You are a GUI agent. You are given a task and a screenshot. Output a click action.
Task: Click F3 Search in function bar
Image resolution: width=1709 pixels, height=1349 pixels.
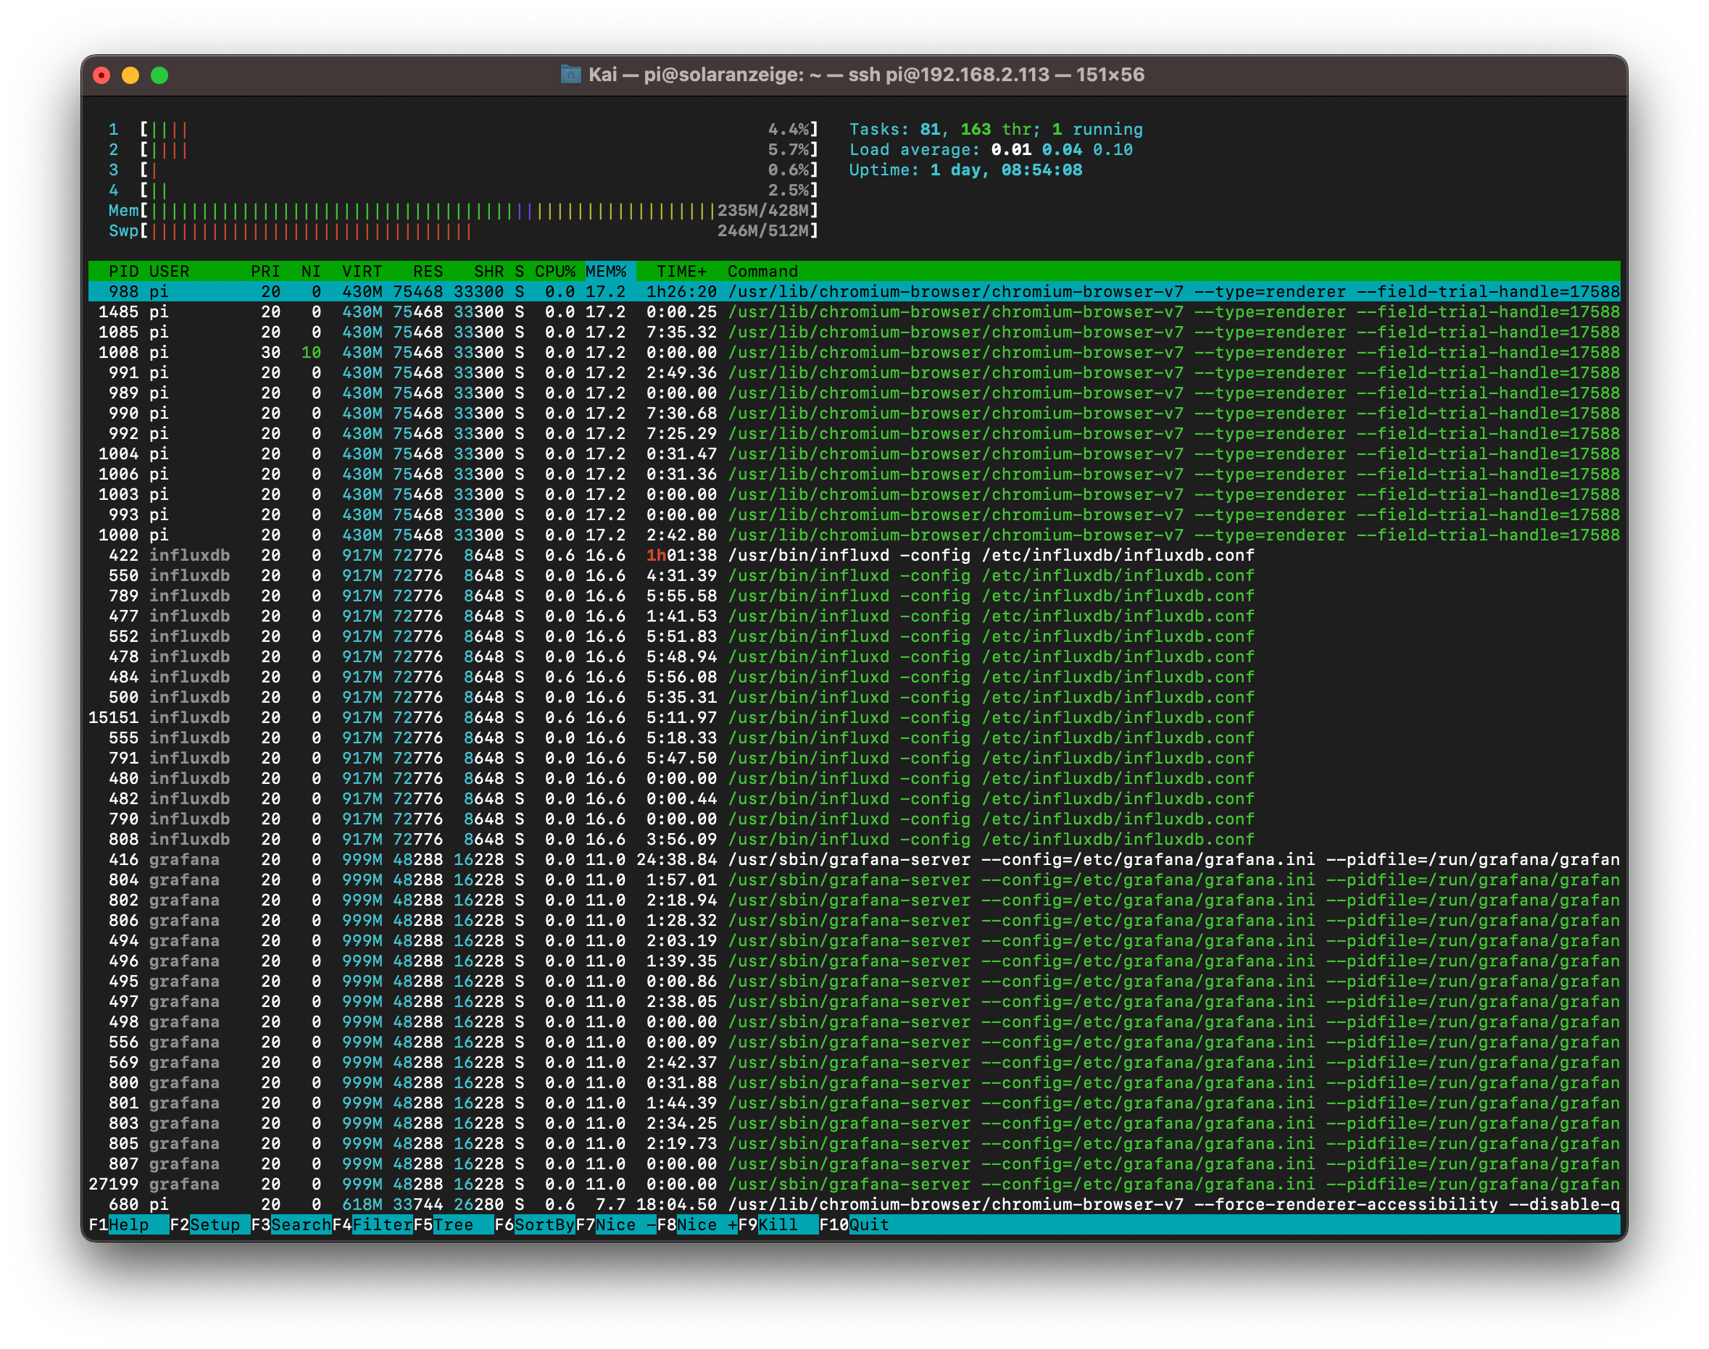click(x=300, y=1224)
